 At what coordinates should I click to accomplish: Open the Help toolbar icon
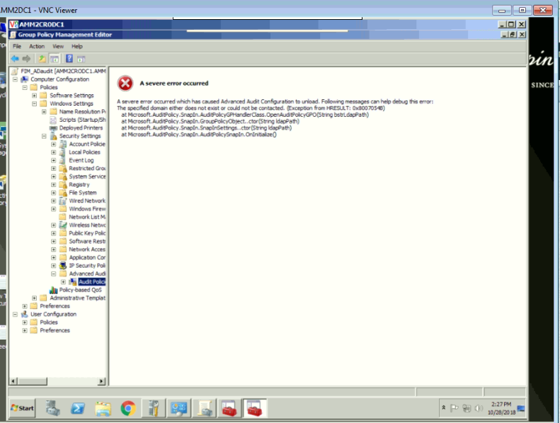point(69,59)
